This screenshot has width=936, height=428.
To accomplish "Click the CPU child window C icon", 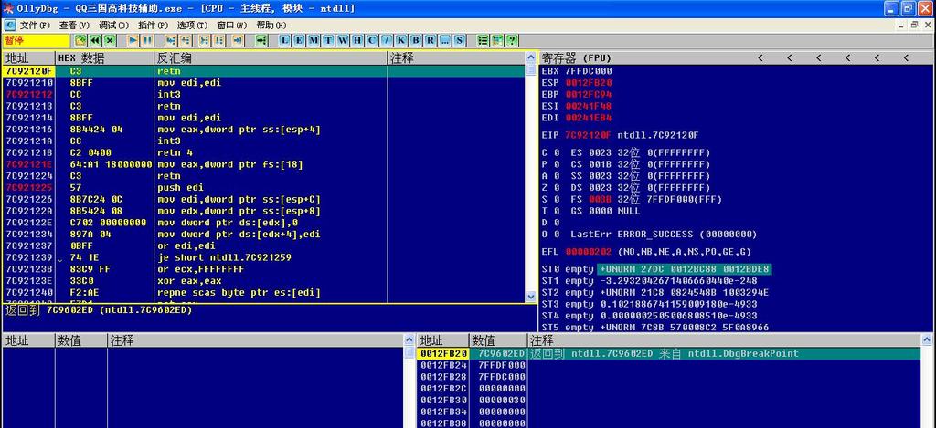I will click(9, 25).
